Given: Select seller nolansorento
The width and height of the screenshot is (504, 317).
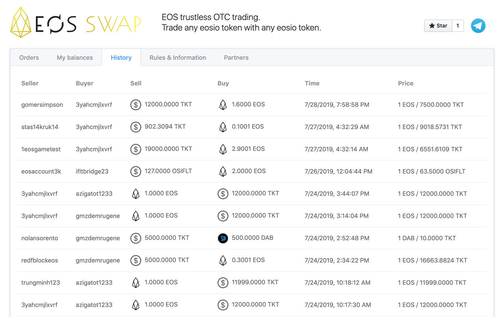Looking at the screenshot, I should click(x=39, y=238).
